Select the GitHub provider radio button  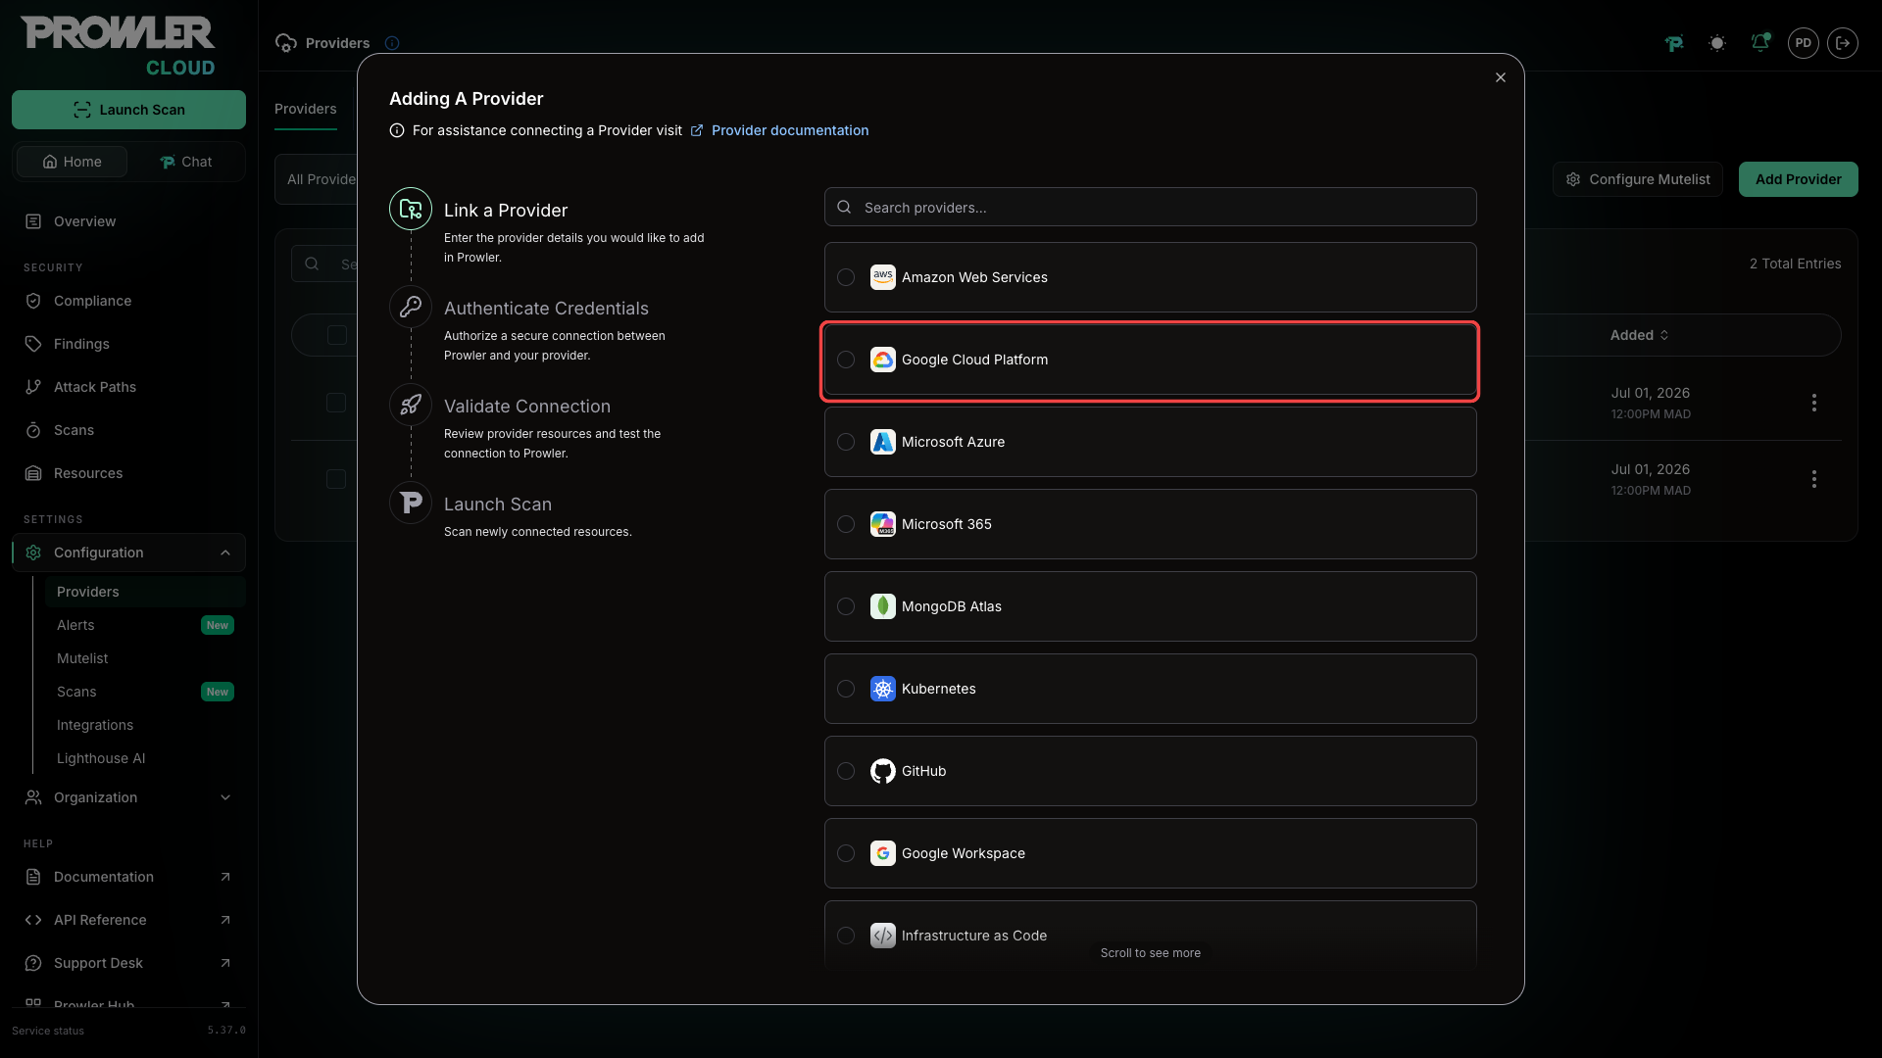tap(846, 771)
